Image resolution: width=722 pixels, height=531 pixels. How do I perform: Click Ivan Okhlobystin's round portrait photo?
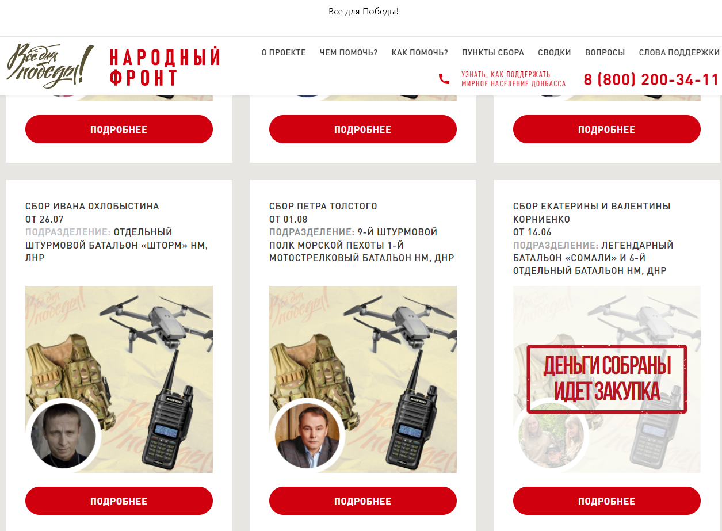coord(63,436)
